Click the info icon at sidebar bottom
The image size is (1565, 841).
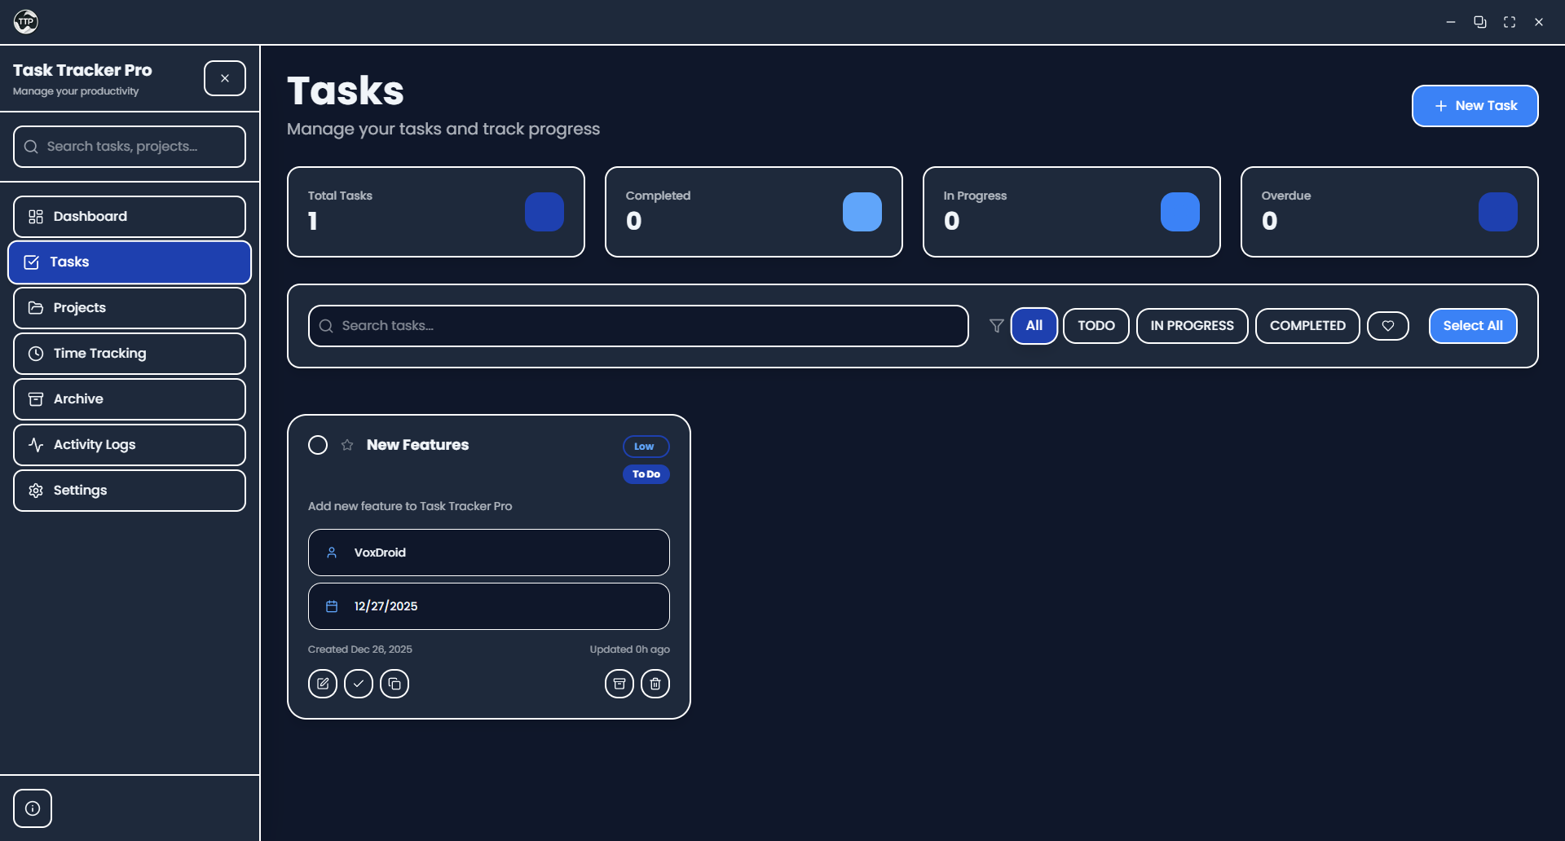[x=33, y=808]
